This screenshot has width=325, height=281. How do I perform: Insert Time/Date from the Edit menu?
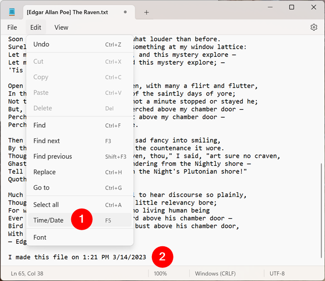point(80,220)
